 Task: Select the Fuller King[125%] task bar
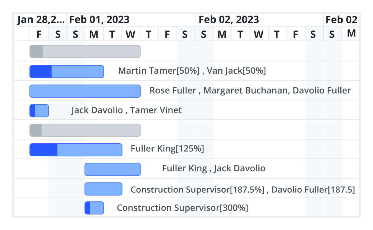pos(76,149)
